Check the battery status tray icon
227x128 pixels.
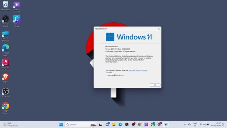(208, 124)
